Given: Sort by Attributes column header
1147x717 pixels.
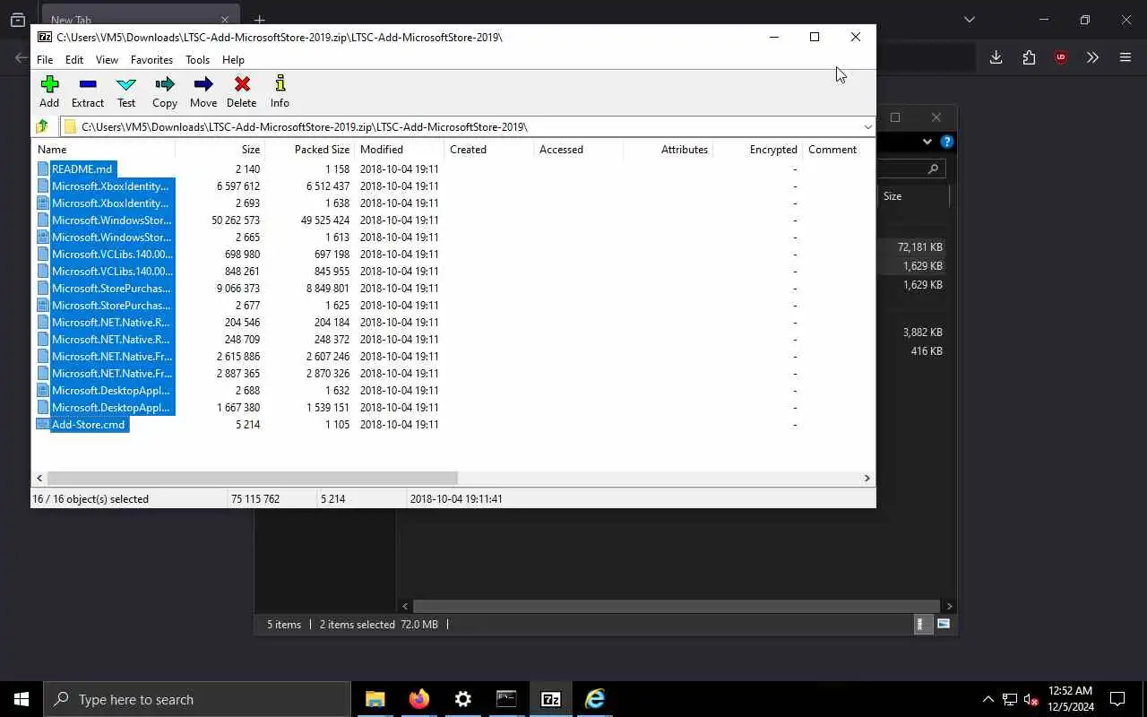Looking at the screenshot, I should coord(668,150).
